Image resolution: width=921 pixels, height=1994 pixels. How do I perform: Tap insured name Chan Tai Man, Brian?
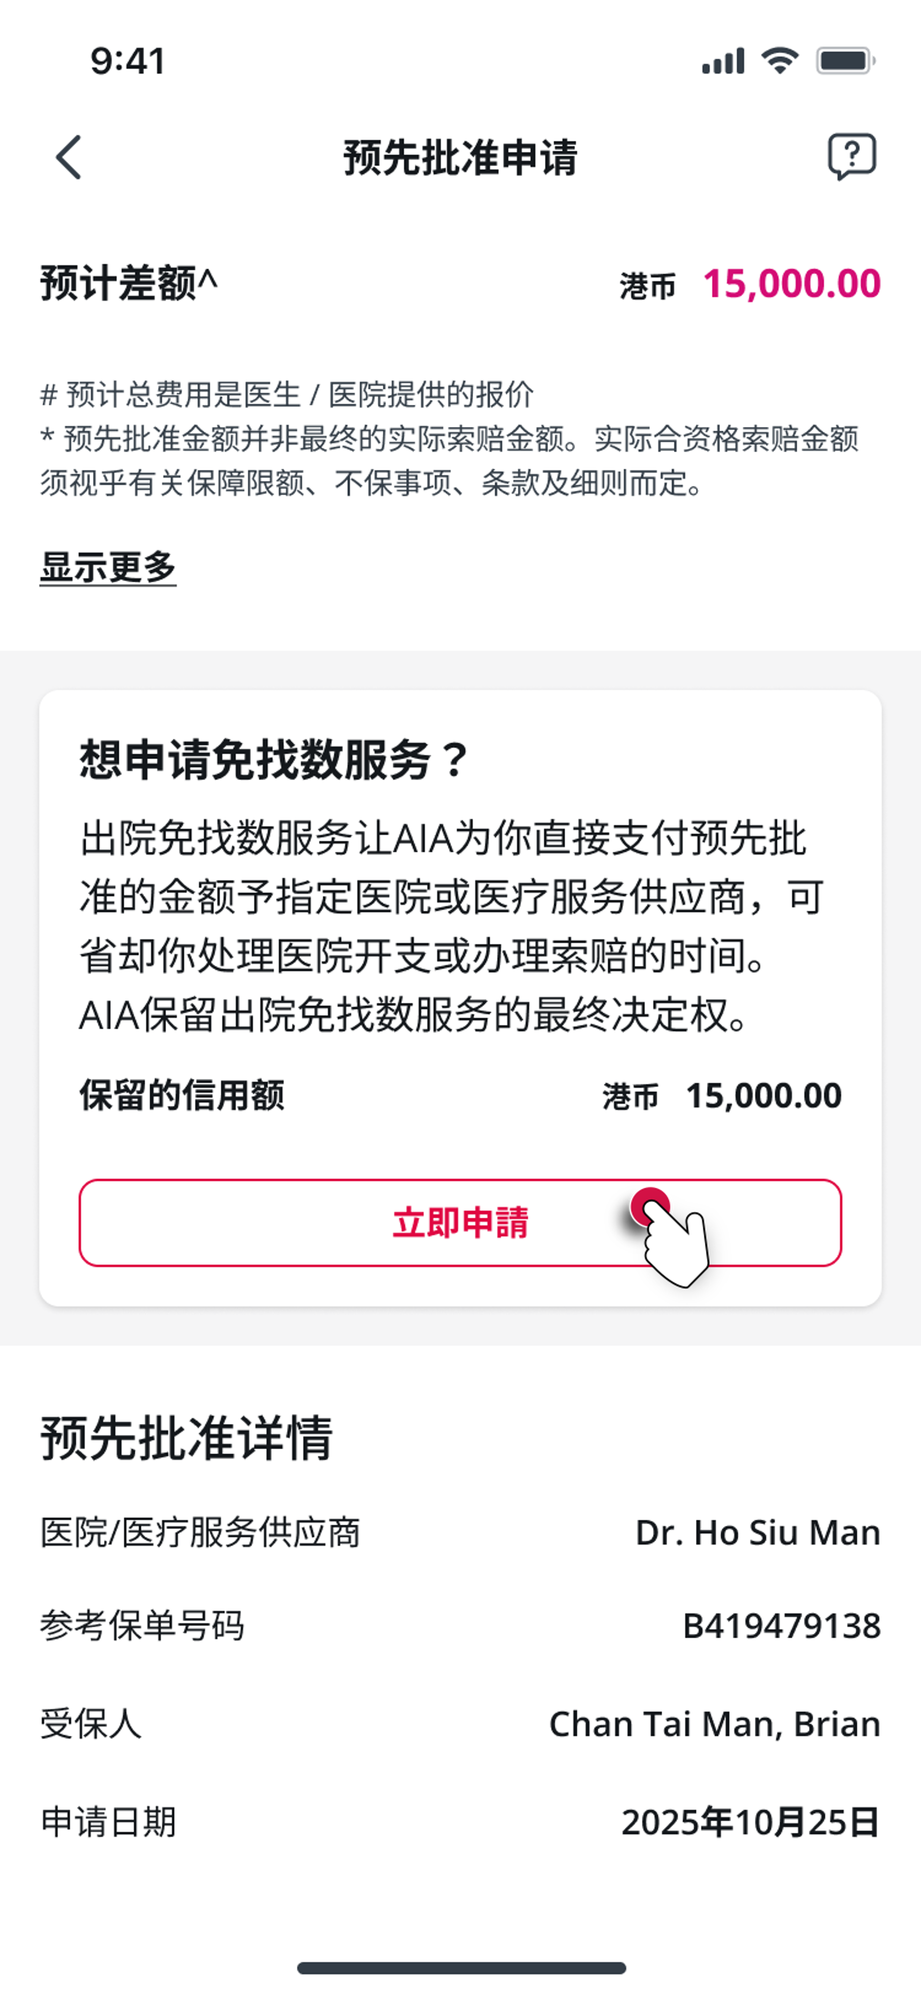click(x=714, y=1724)
